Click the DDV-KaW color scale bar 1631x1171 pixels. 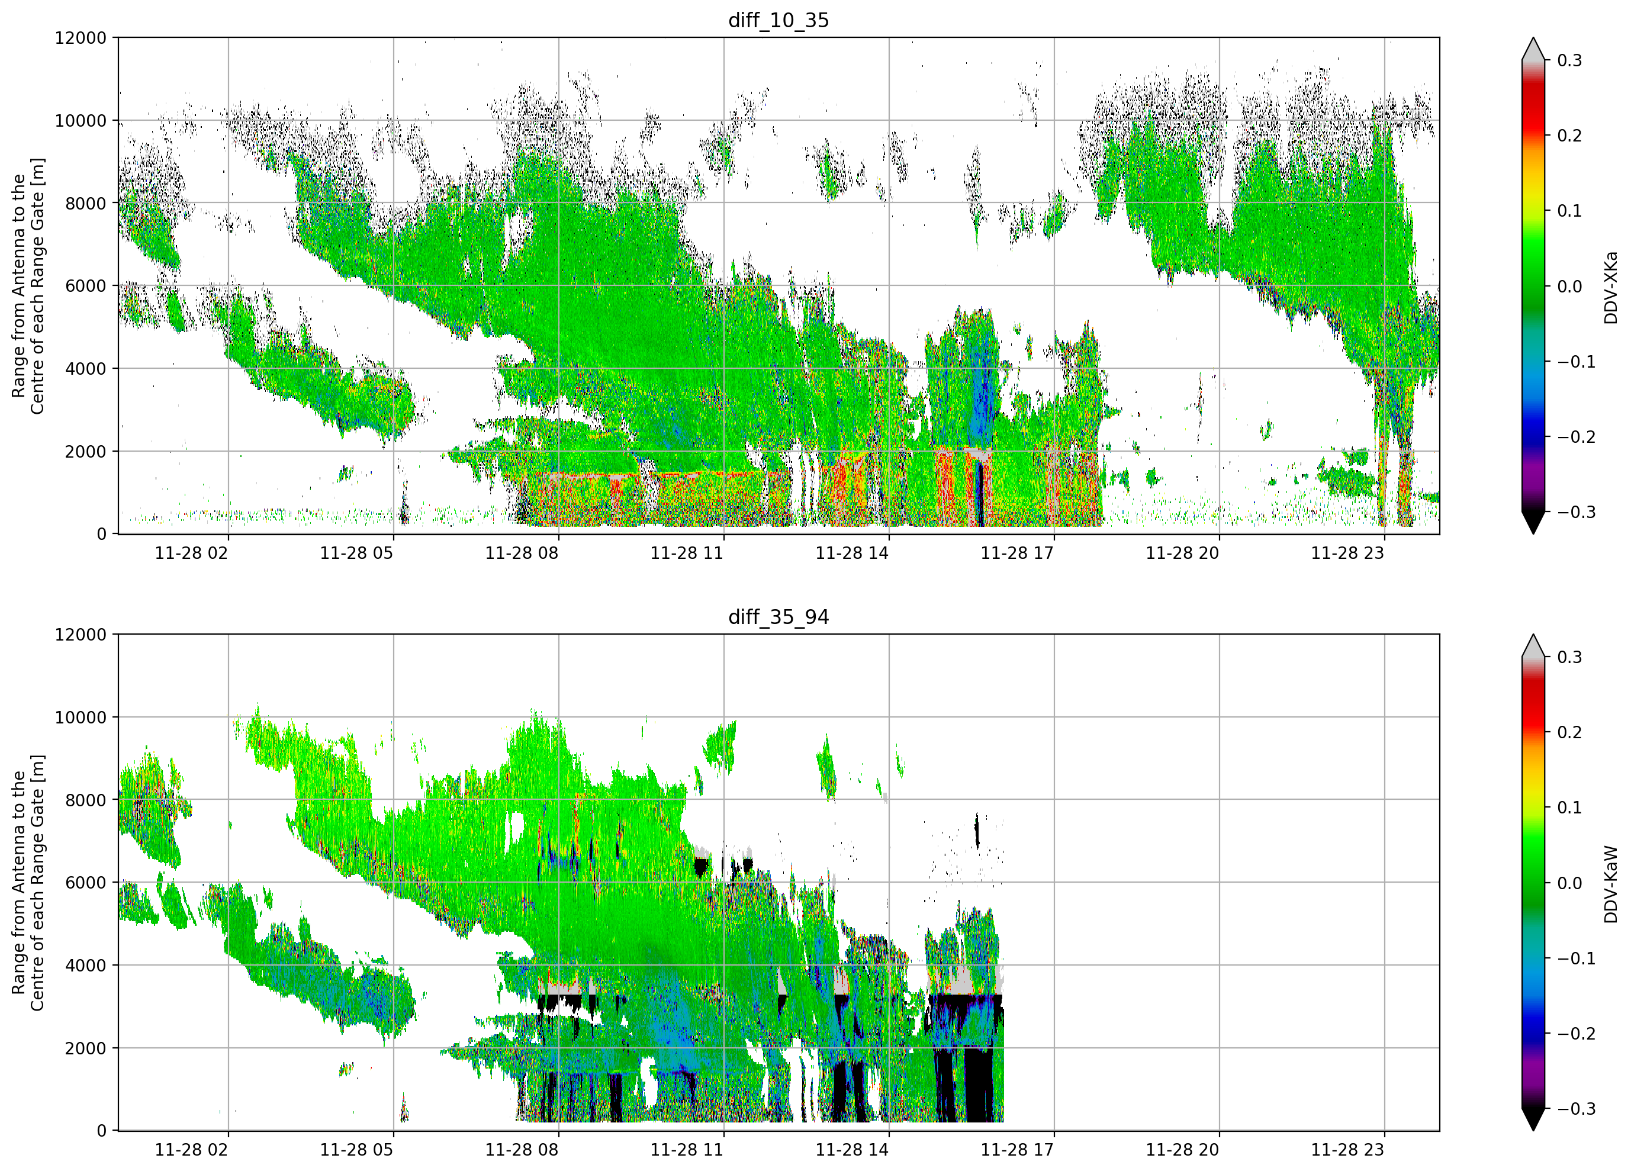[x=1533, y=883]
